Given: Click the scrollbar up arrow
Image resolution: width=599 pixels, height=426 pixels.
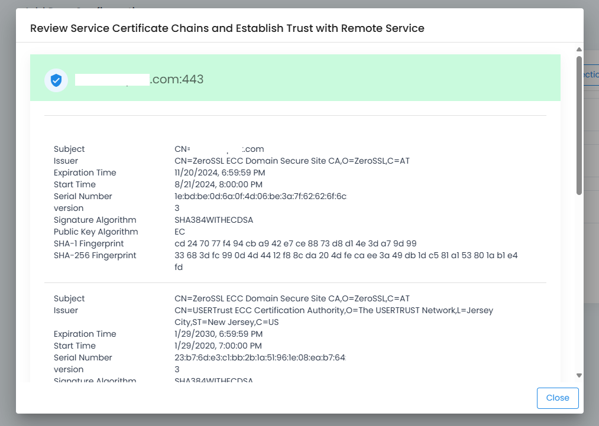Looking at the screenshot, I should pos(579,50).
